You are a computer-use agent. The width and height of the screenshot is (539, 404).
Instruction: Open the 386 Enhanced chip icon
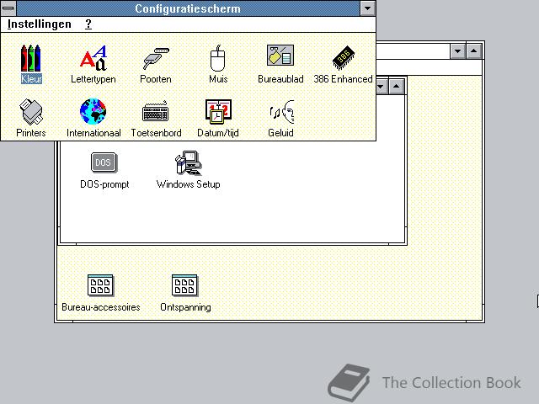coord(343,58)
